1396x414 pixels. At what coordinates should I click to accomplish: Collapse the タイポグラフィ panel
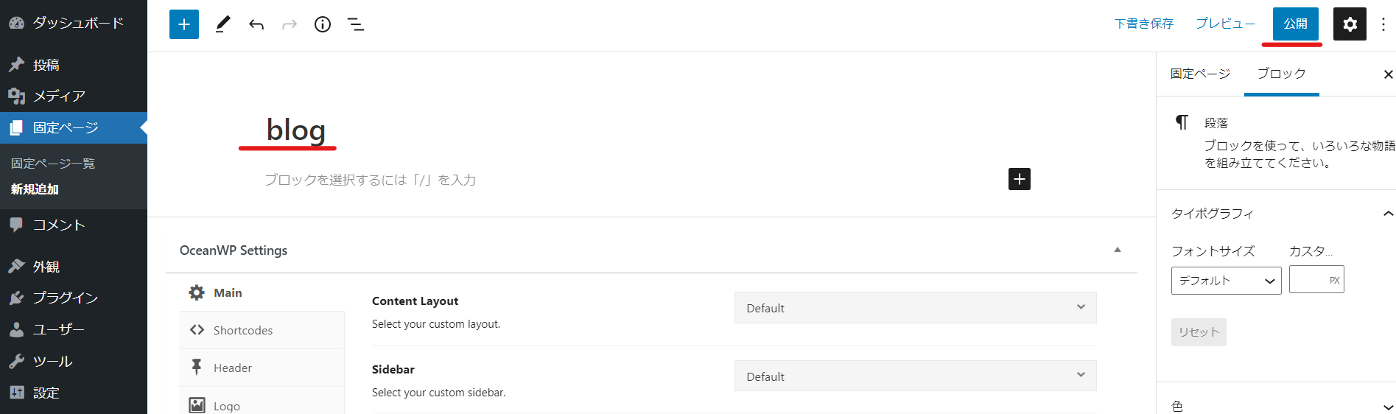pyautogui.click(x=1388, y=214)
